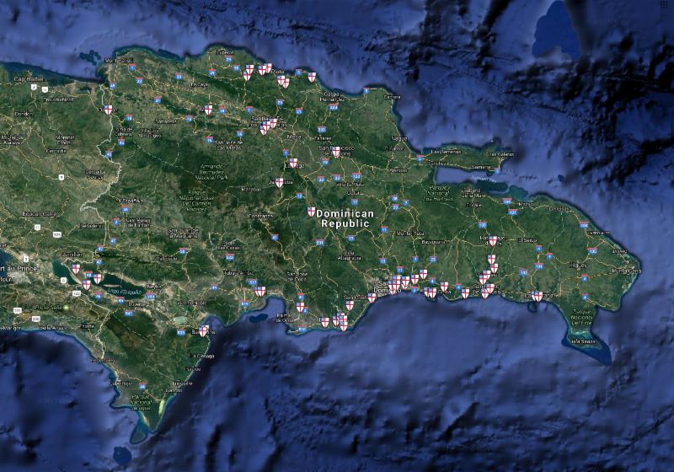Select the Armando Bermúdez National Park label
This screenshot has width=674, height=472.
212,171
